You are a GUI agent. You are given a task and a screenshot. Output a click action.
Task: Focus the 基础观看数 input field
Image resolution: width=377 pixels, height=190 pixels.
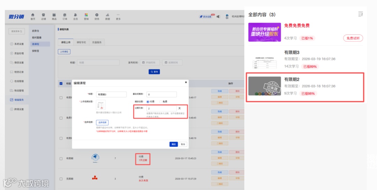click(162, 94)
